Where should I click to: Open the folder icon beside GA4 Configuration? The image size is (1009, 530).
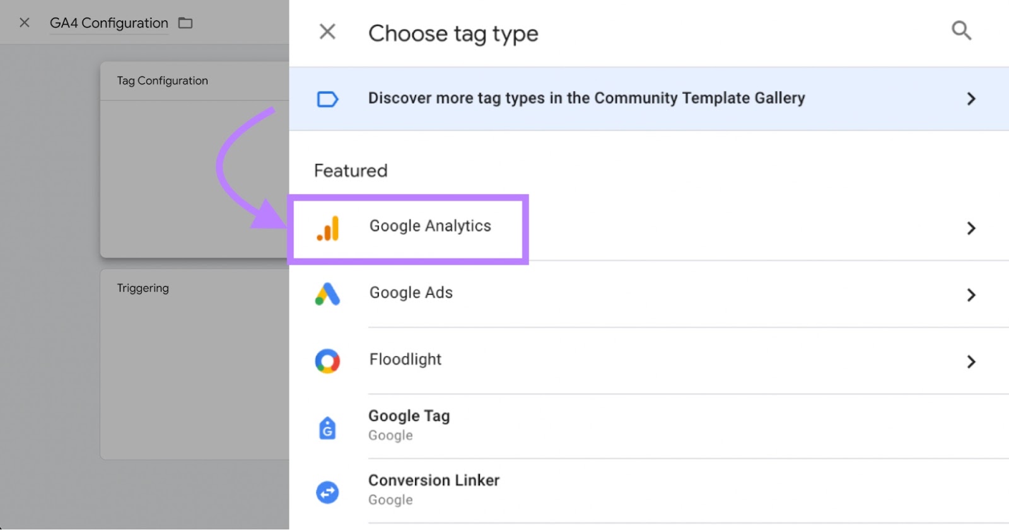[185, 23]
